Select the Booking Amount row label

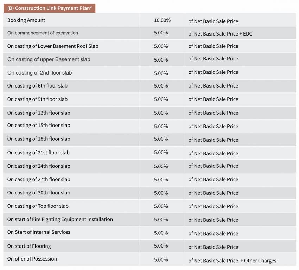[26, 20]
